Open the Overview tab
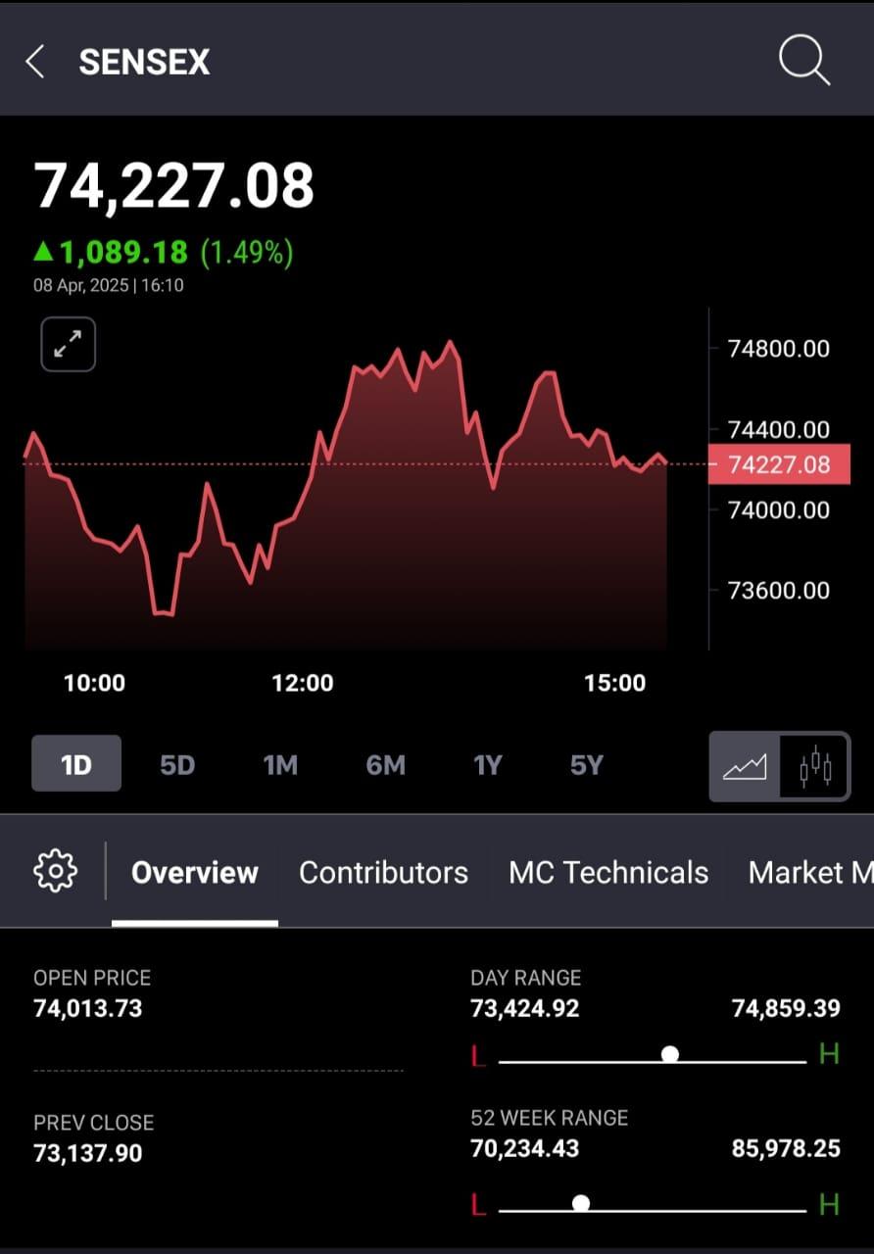The image size is (874, 1254). click(195, 872)
